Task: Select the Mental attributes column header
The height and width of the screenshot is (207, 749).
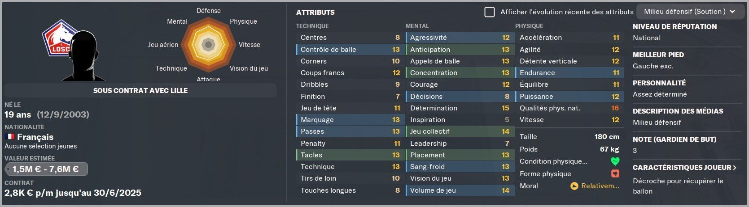Action: tap(417, 26)
